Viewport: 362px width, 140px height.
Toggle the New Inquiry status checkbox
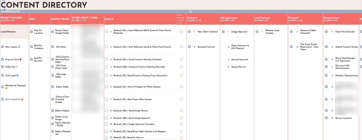[2, 47]
